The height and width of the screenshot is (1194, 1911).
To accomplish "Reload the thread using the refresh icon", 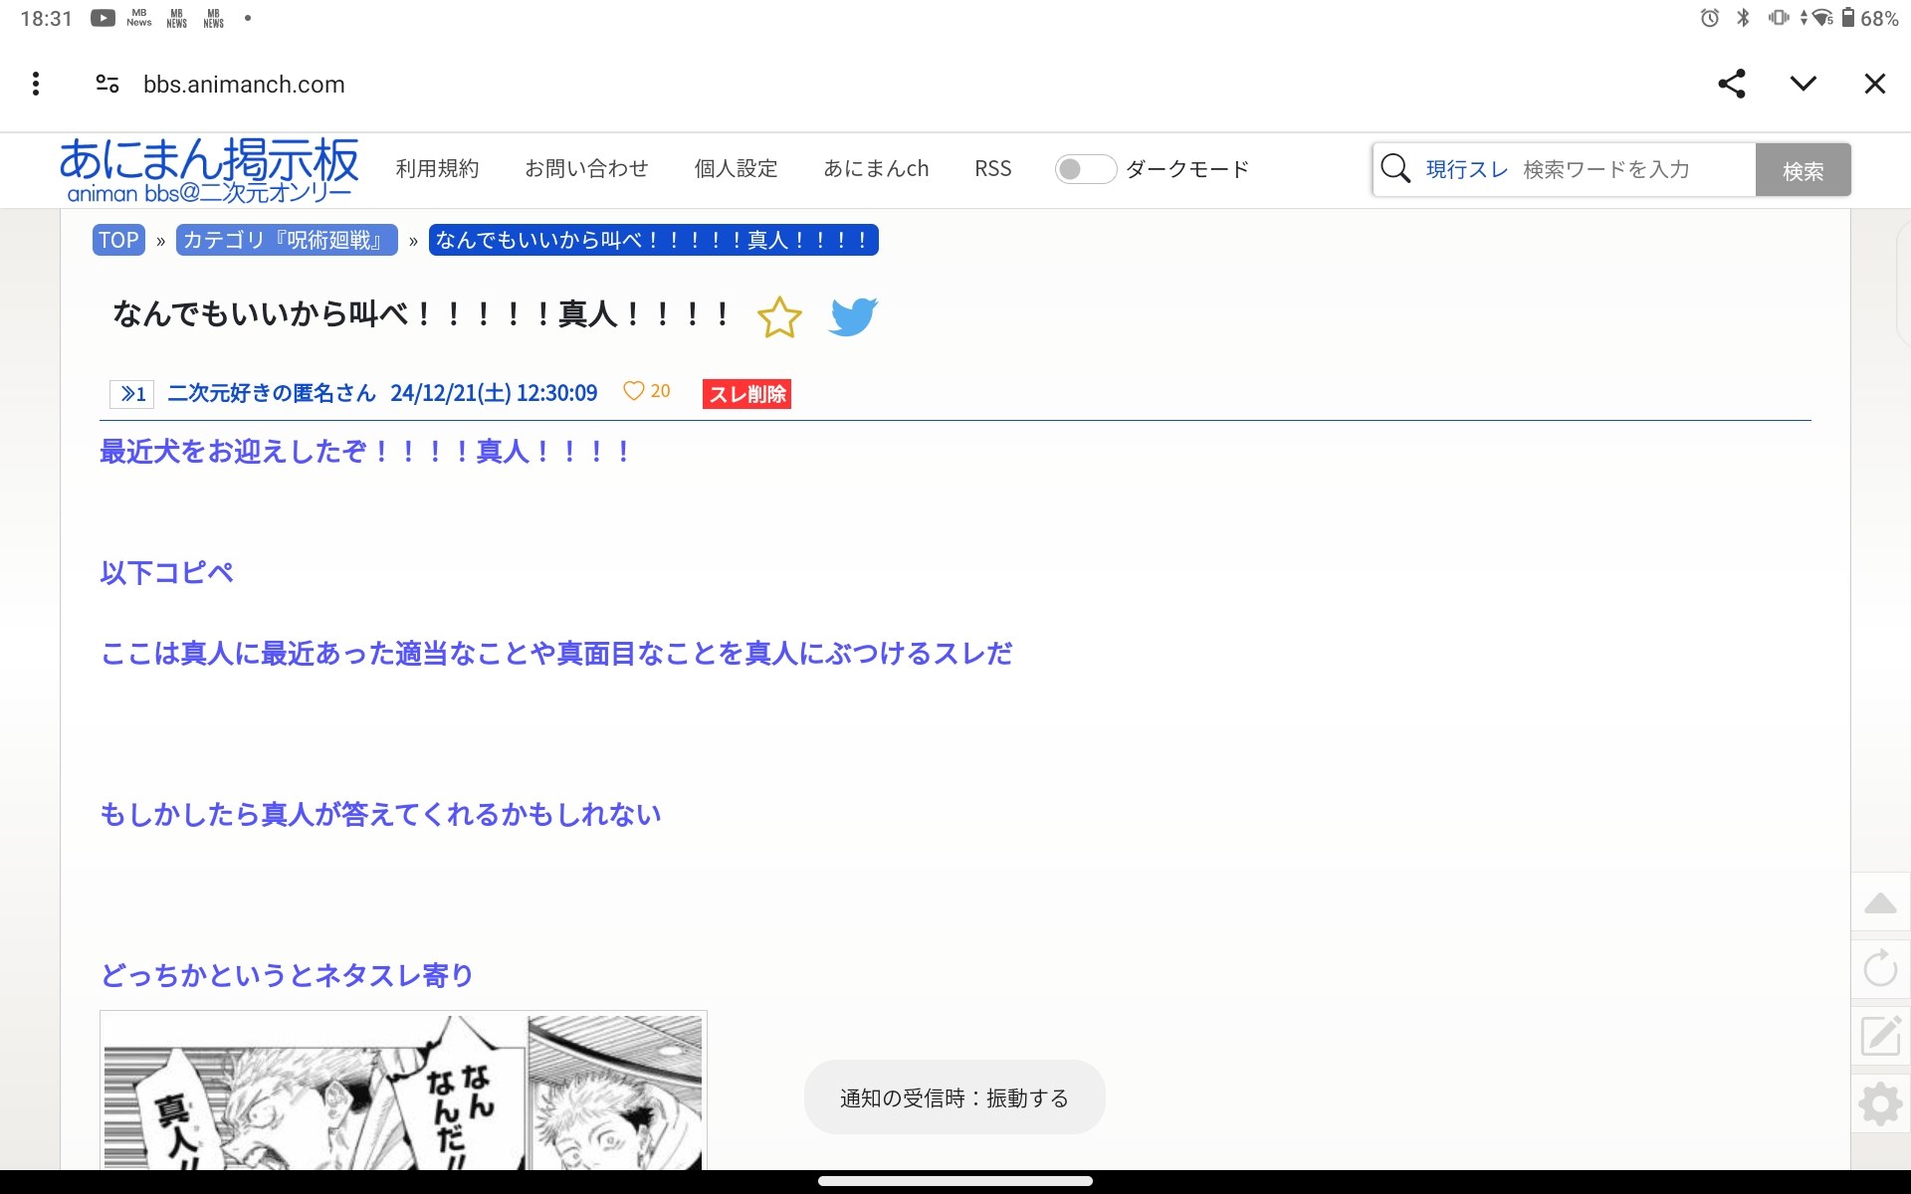I will pyautogui.click(x=1880, y=968).
